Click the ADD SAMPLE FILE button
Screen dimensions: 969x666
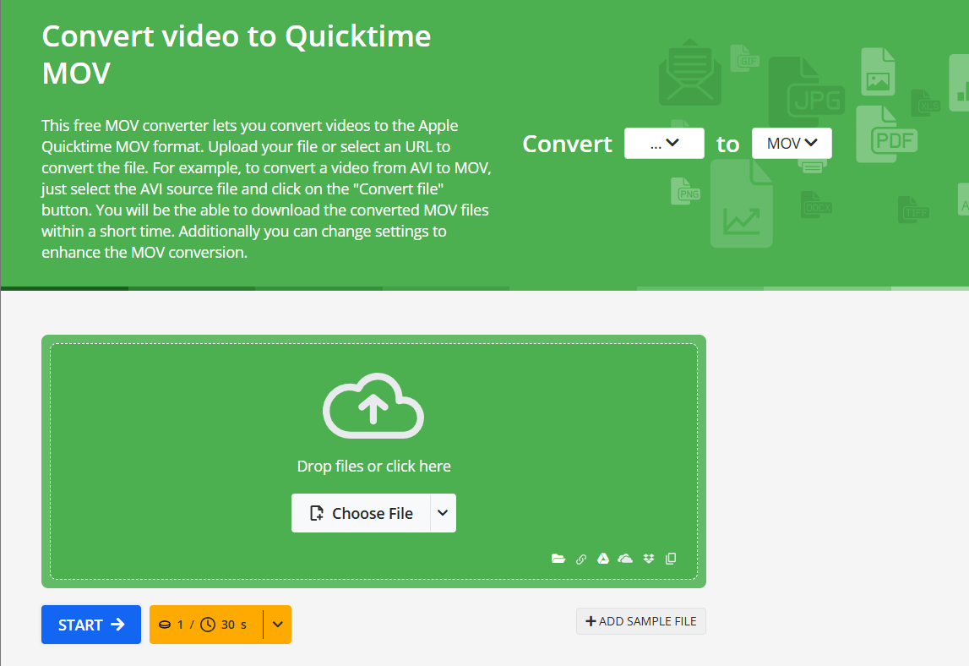[x=641, y=621]
